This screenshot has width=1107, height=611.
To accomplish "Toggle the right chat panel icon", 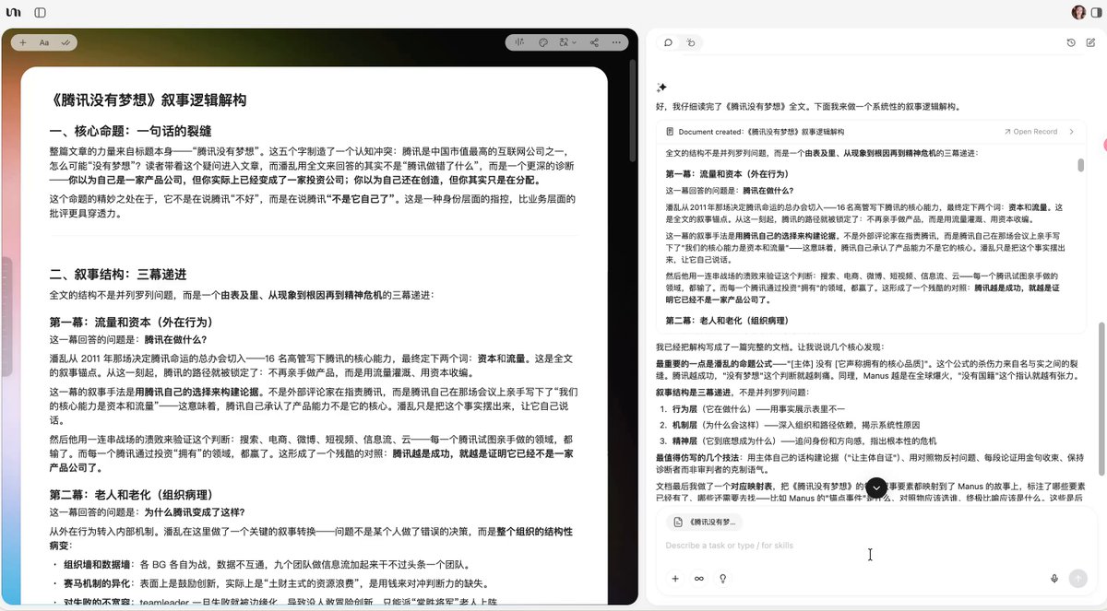I will 1096,13.
